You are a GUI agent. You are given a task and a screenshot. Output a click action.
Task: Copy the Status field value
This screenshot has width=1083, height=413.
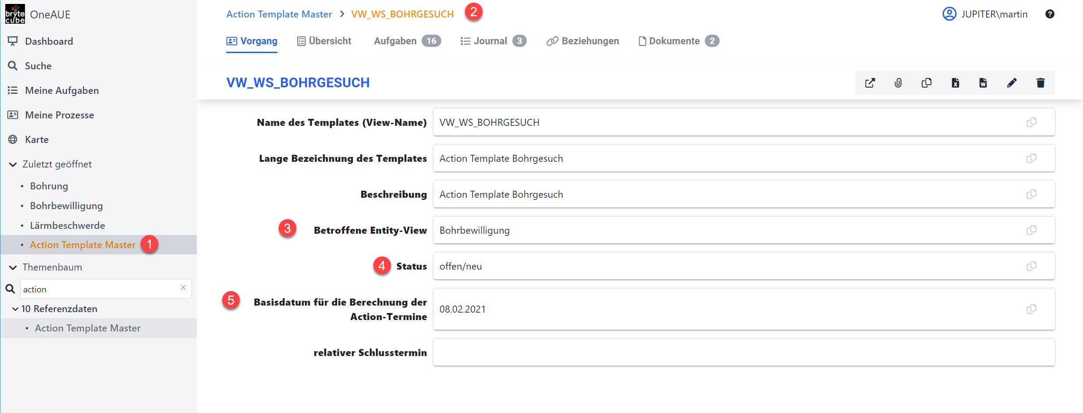pyautogui.click(x=1031, y=266)
